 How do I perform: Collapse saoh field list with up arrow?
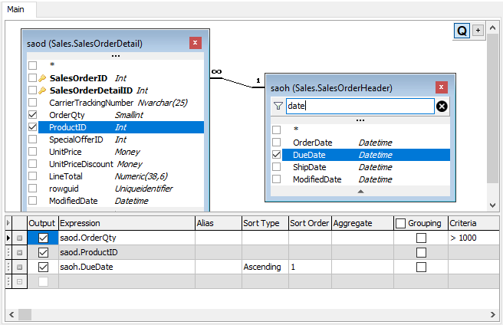pos(360,191)
